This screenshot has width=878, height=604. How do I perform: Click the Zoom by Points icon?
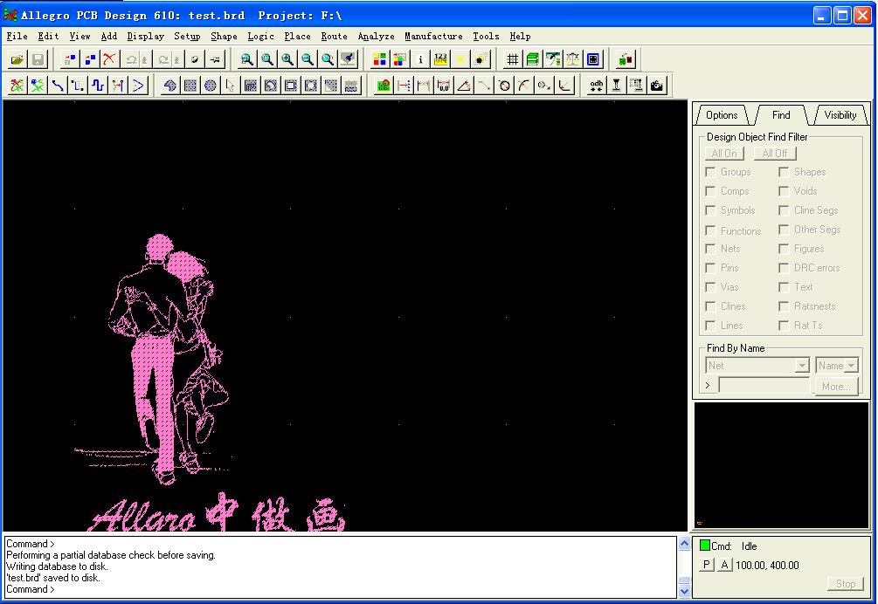pos(247,58)
